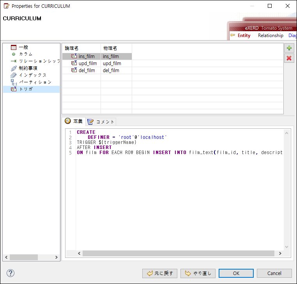
Task: Click the red X delete trigger icon
Action: coord(289,58)
